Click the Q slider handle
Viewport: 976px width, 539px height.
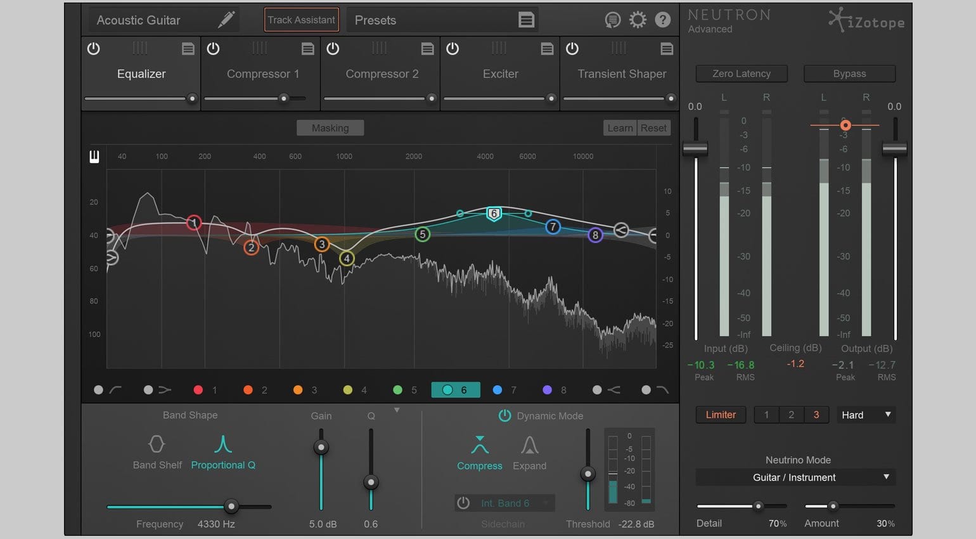tap(371, 483)
